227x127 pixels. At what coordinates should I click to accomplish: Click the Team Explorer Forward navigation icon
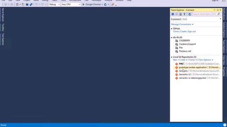tap(177, 14)
